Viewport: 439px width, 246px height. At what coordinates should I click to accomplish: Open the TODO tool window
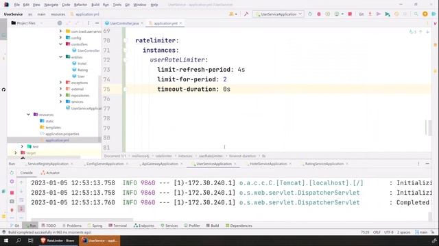coord(49,225)
